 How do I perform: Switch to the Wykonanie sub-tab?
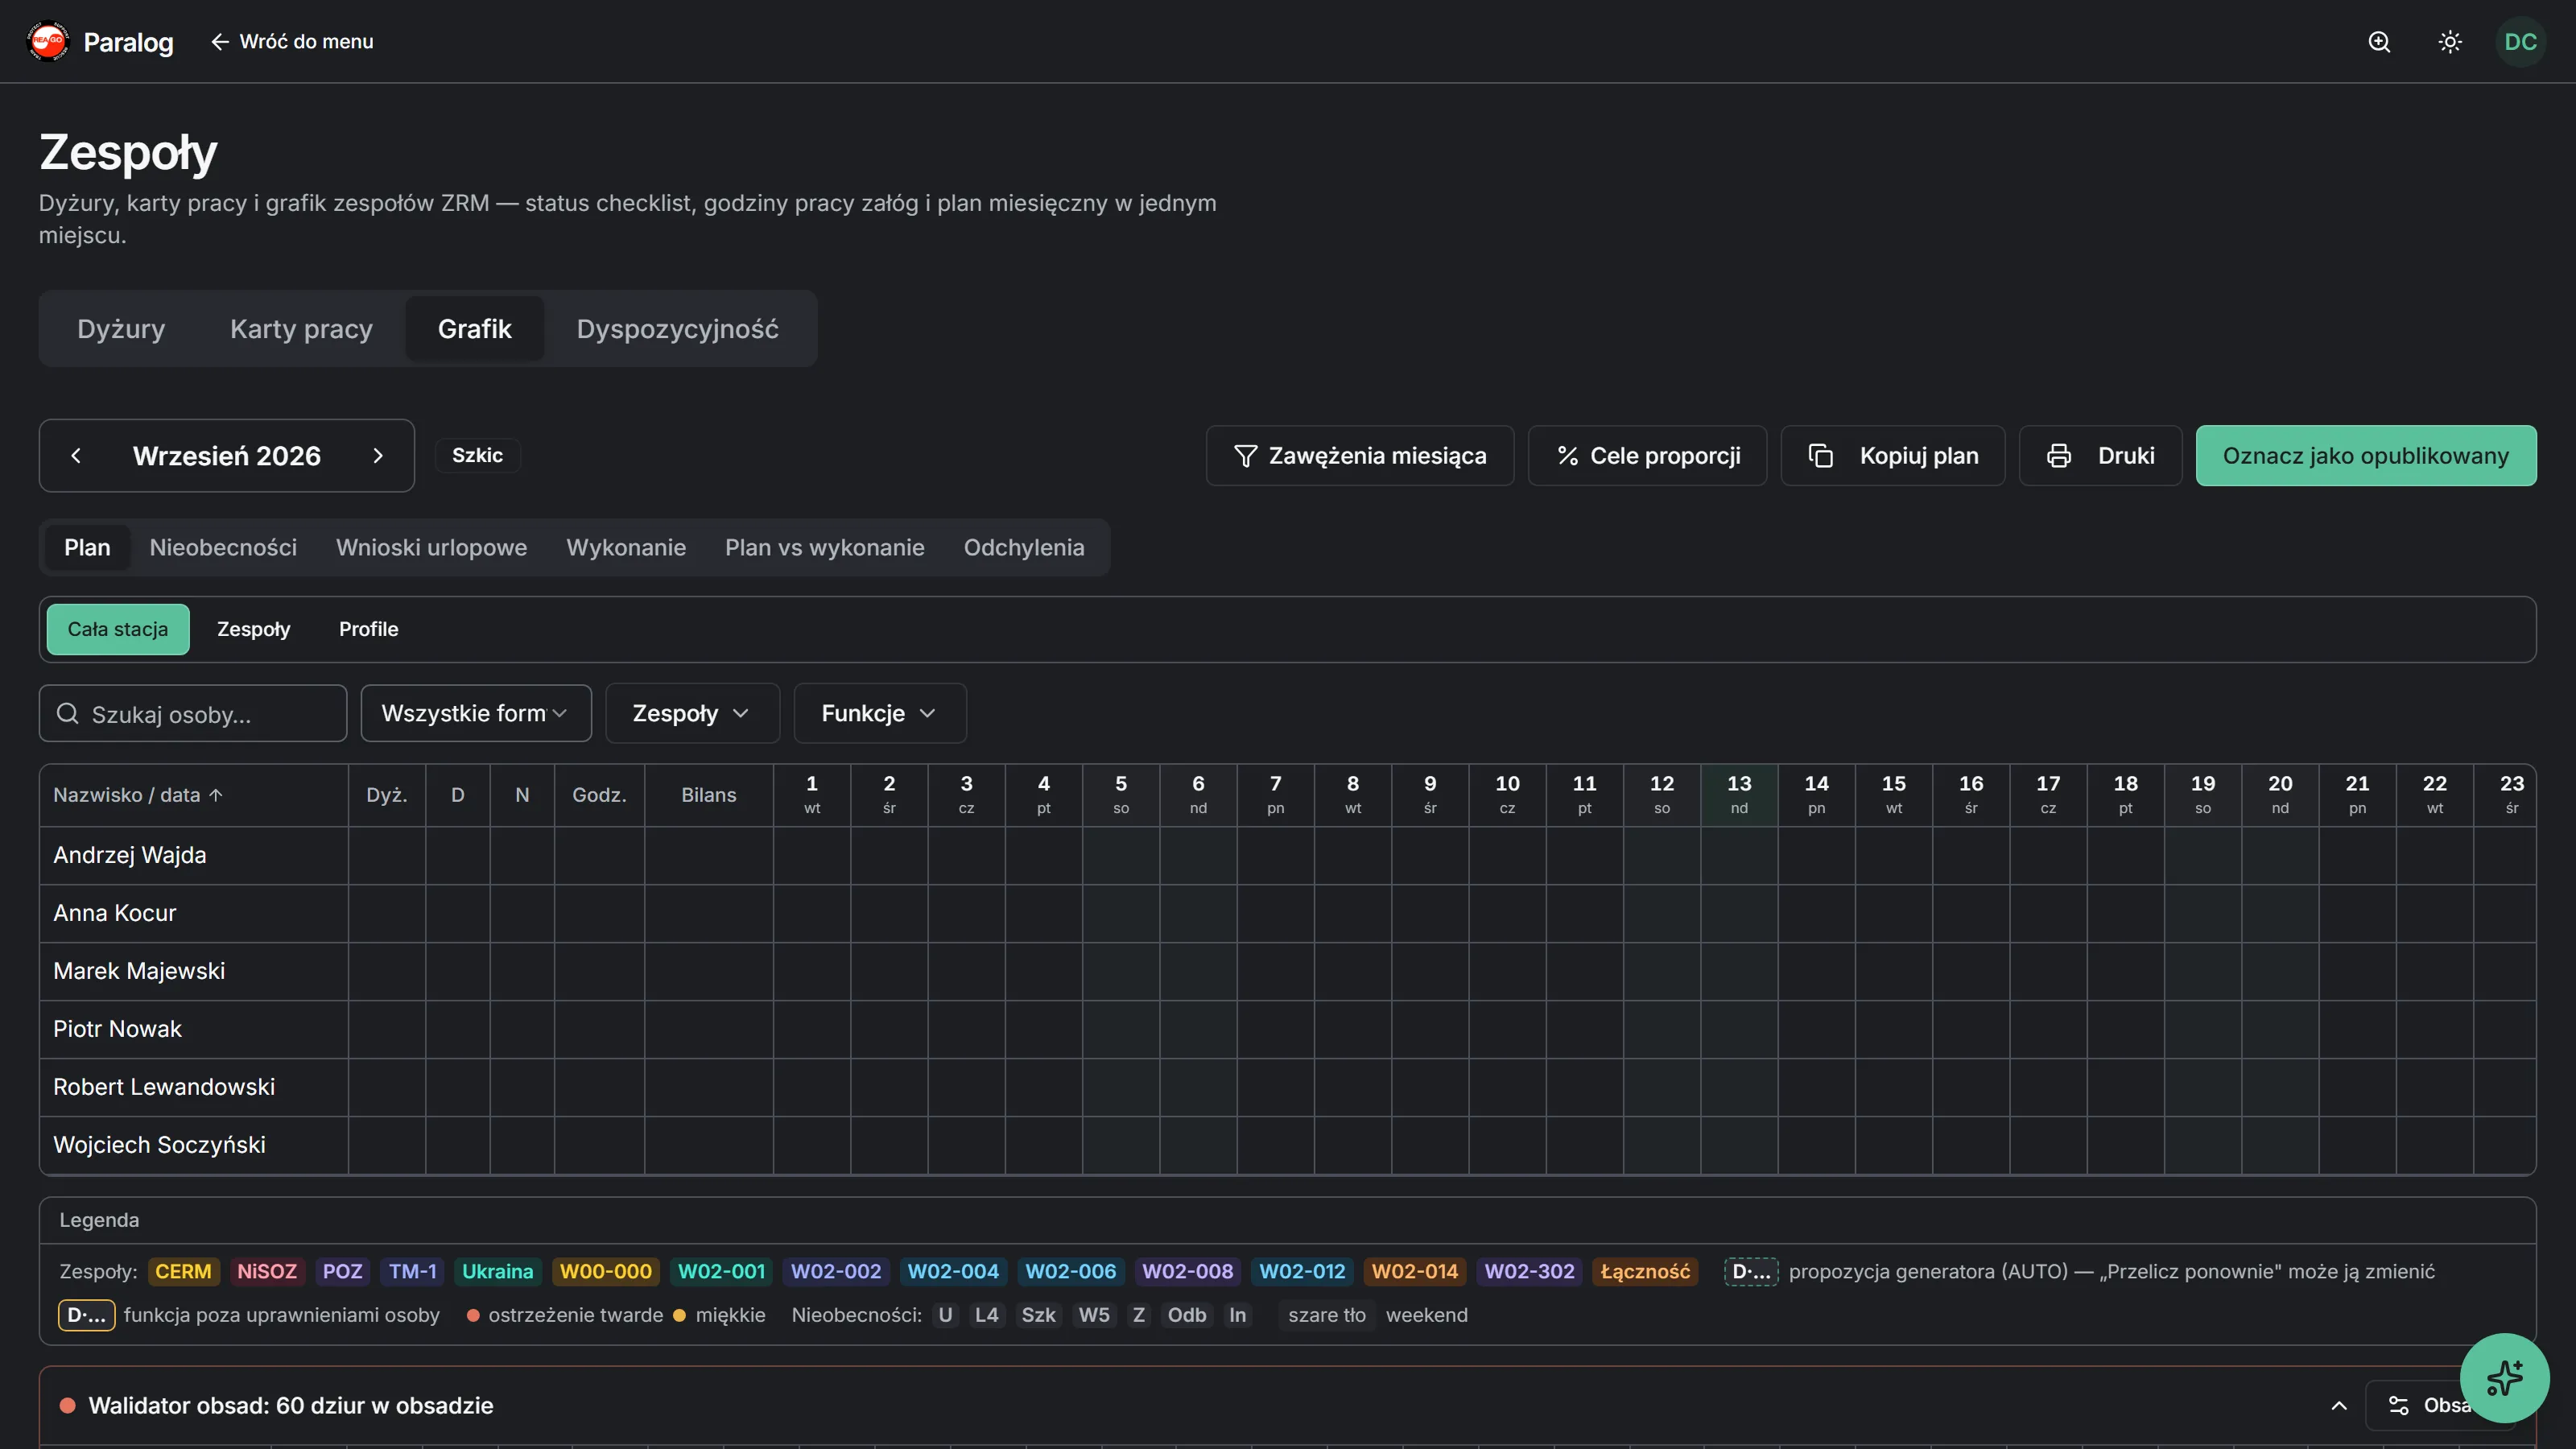[x=626, y=548]
